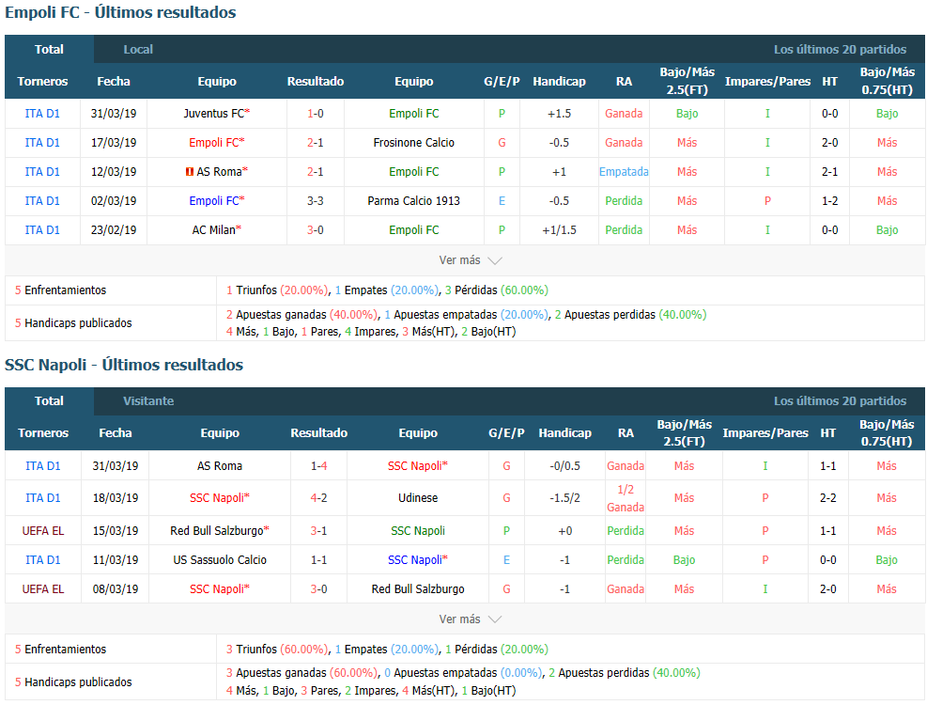
Task: Click Frosinone Calcio team name
Action: pos(414,142)
